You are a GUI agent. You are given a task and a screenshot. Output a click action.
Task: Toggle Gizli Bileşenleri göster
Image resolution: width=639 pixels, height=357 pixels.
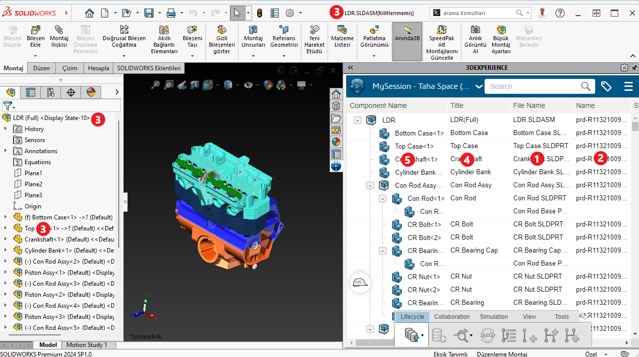tap(221, 30)
